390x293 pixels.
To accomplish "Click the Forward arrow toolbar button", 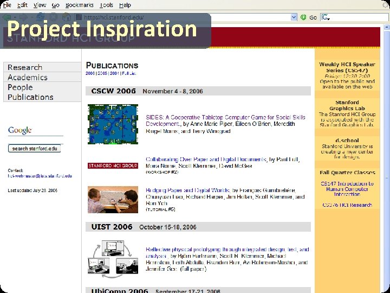I will pyautogui.click(x=24, y=17).
